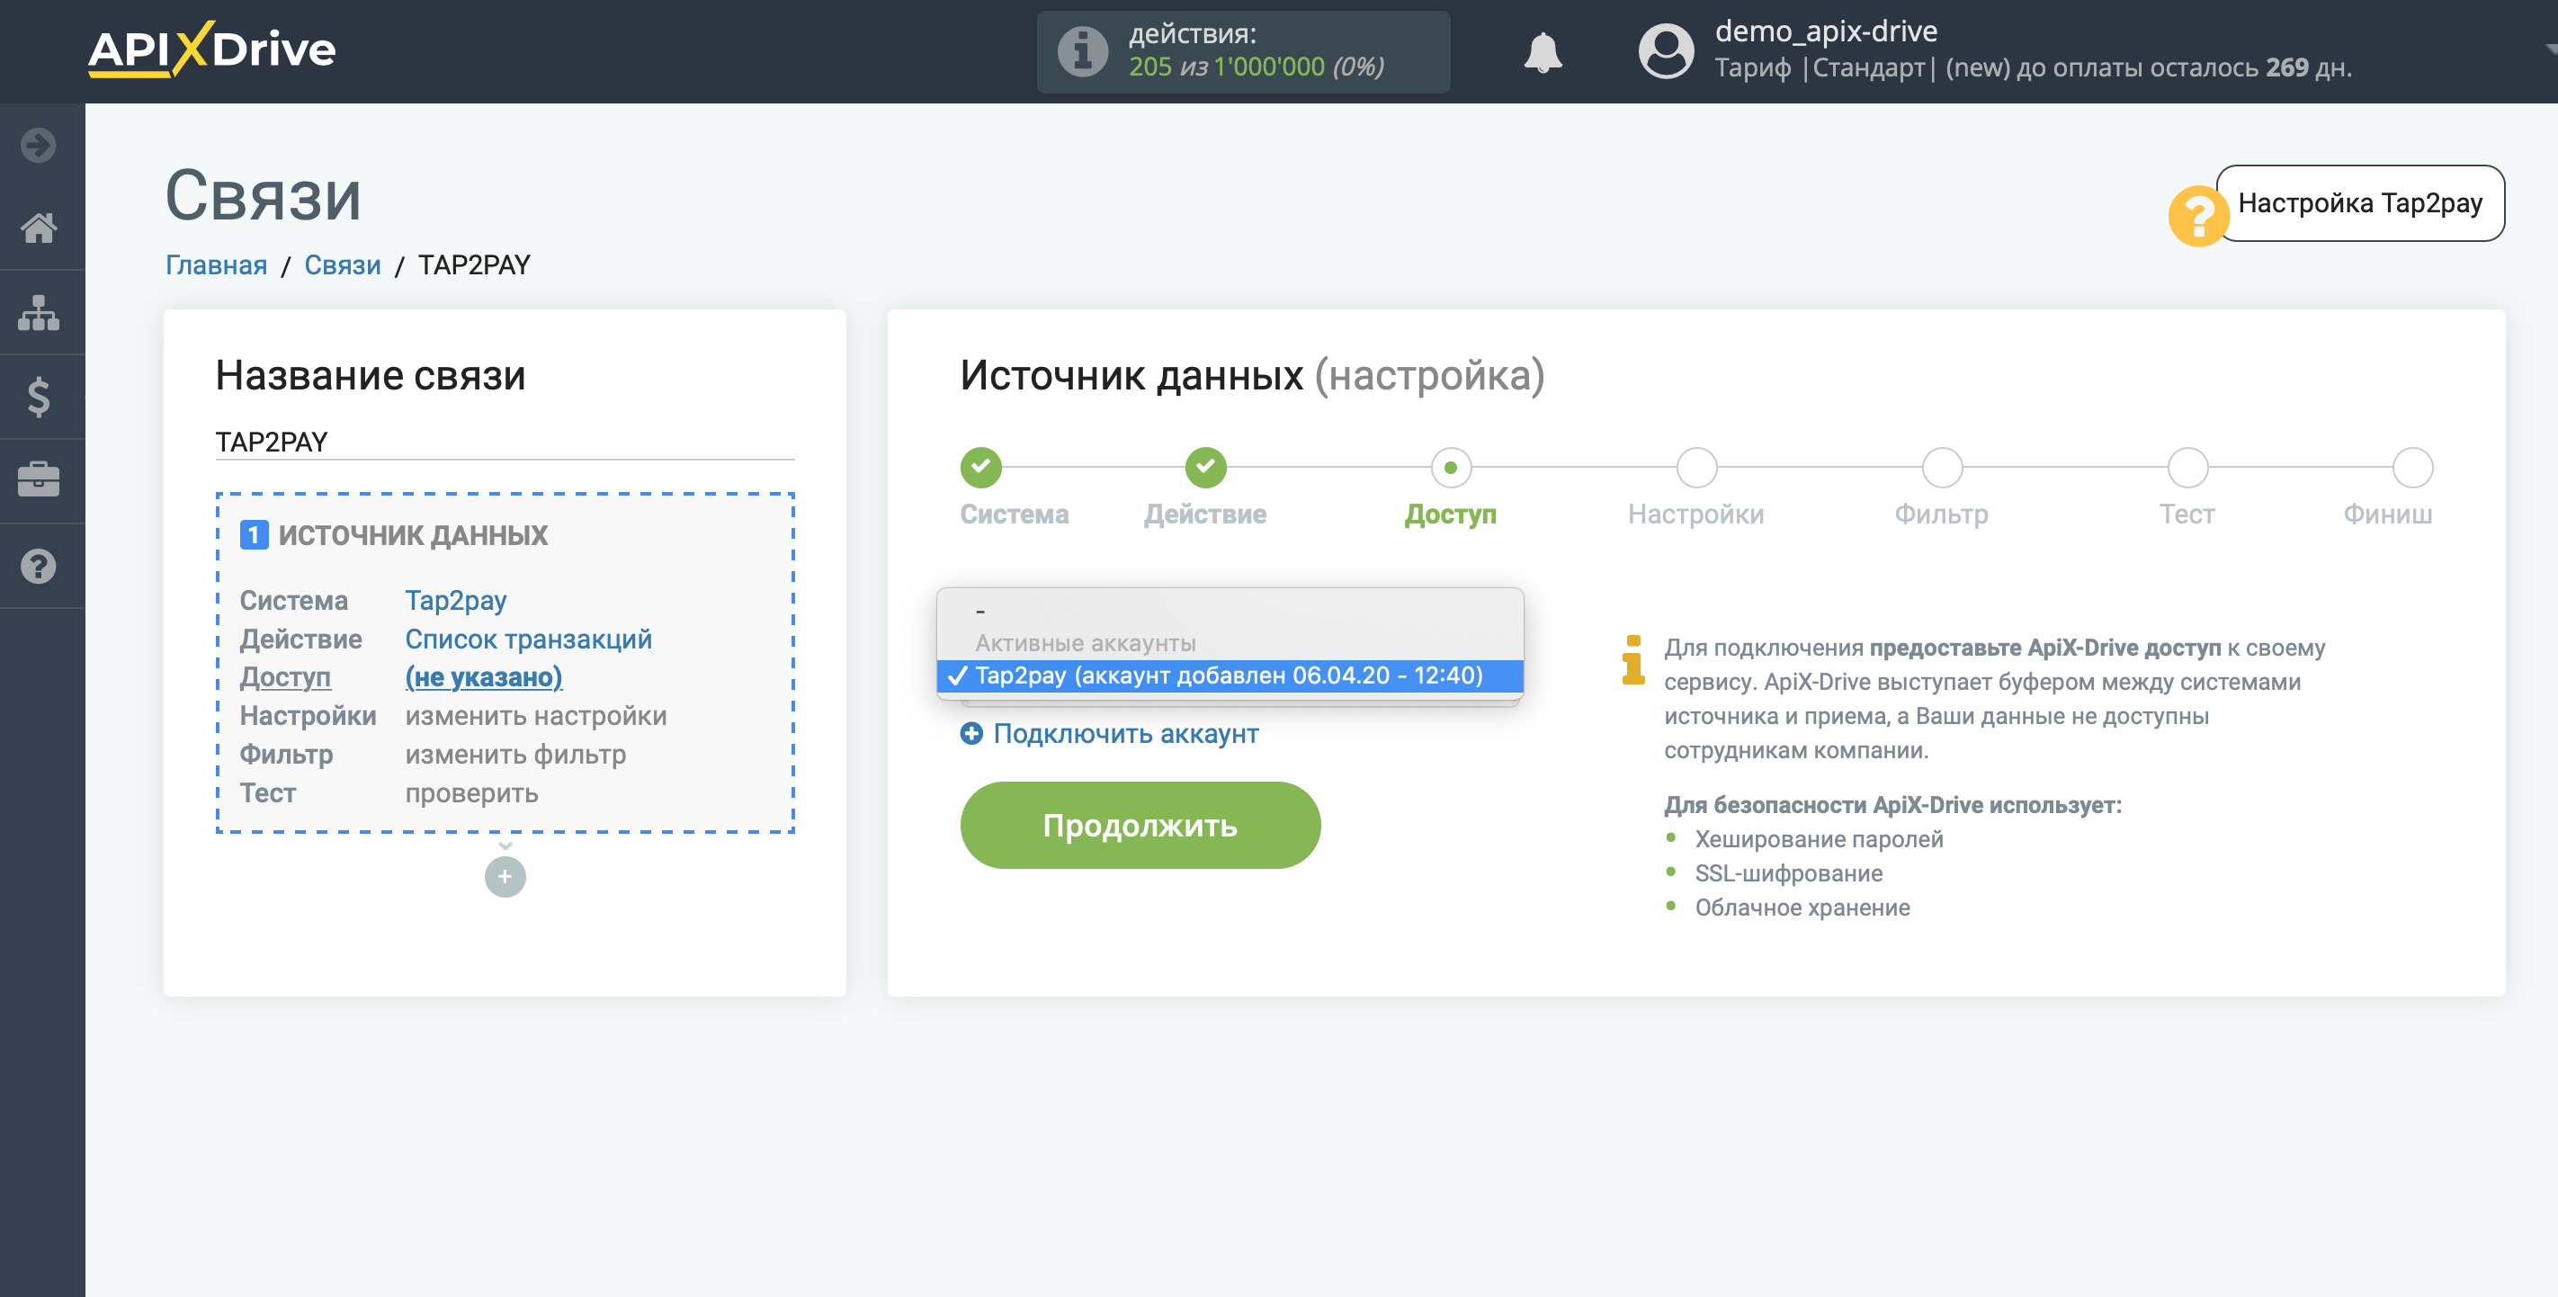Go to completed Действие step circle
This screenshot has height=1297, width=2558.
pos(1205,467)
